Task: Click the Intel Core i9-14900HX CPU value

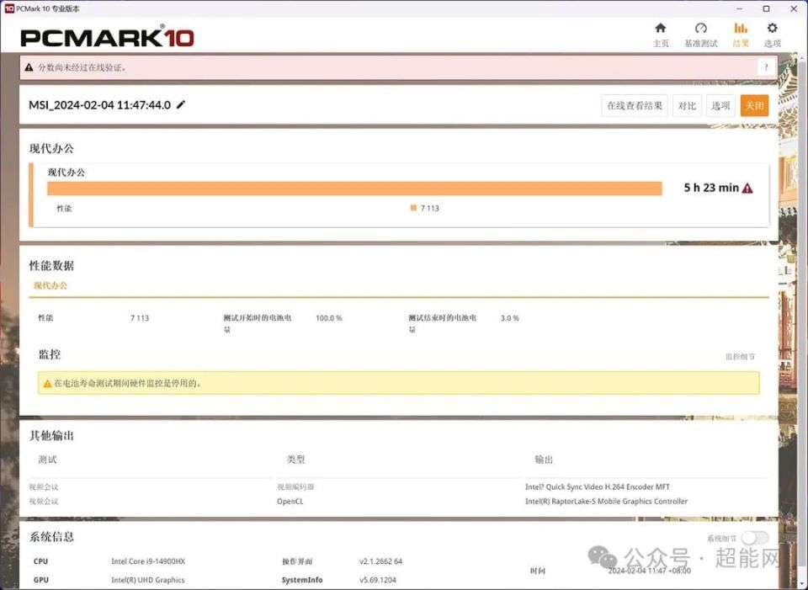Action: pos(148,561)
